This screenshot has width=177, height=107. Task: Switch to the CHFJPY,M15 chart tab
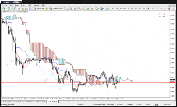[x=40, y=101]
